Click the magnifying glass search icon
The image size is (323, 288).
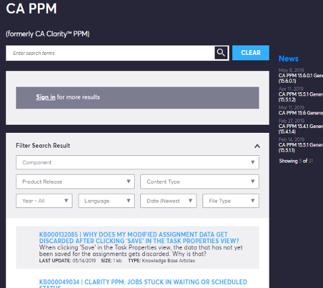coord(221,53)
